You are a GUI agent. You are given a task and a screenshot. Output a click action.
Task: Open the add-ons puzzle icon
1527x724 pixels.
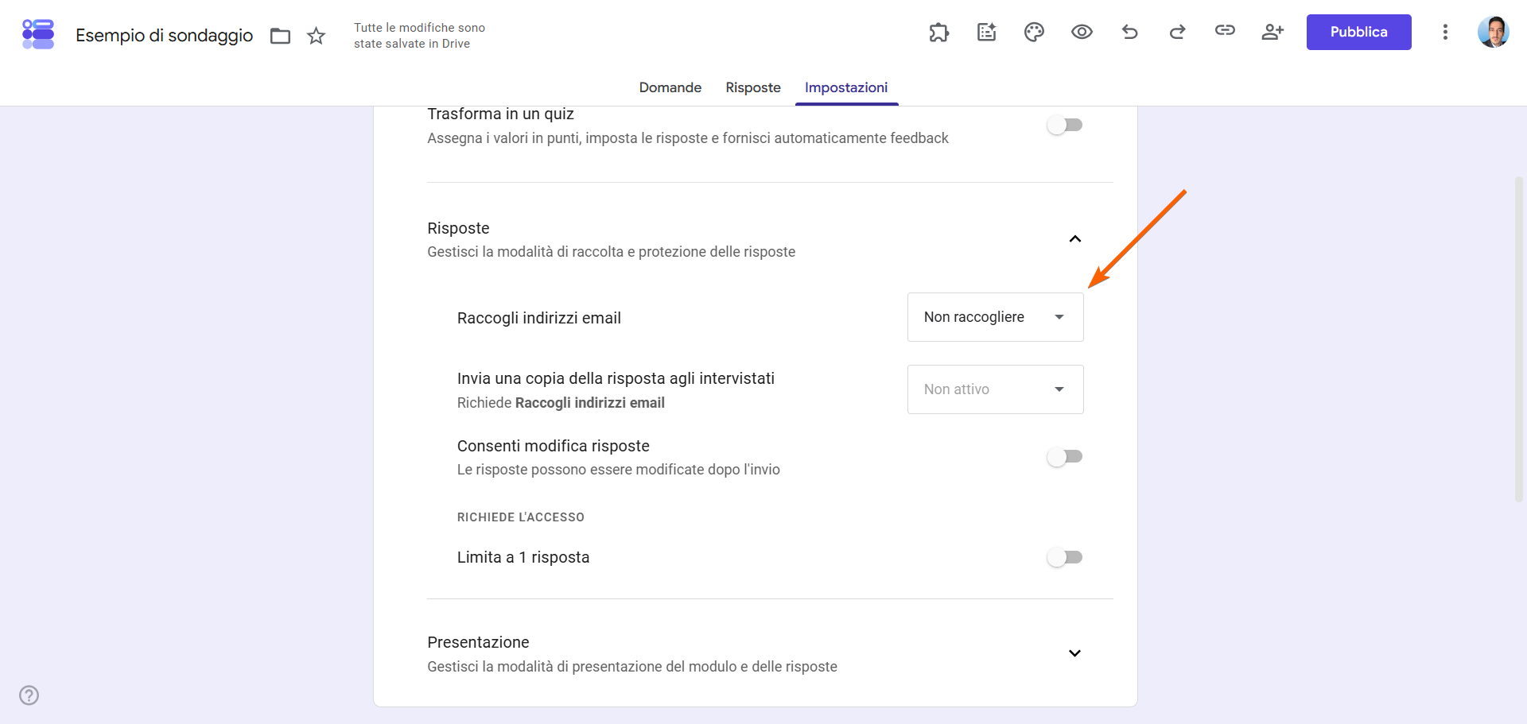click(x=939, y=32)
